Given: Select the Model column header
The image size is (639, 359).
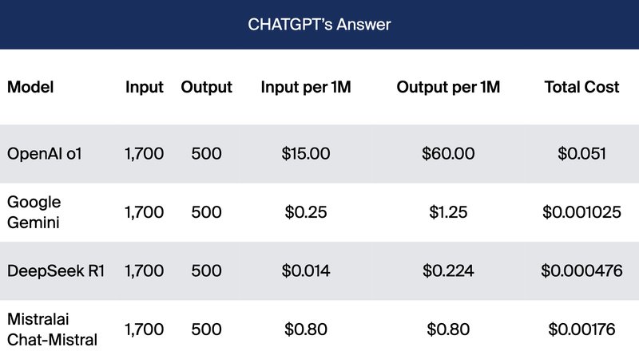Looking at the screenshot, I should pos(30,88).
